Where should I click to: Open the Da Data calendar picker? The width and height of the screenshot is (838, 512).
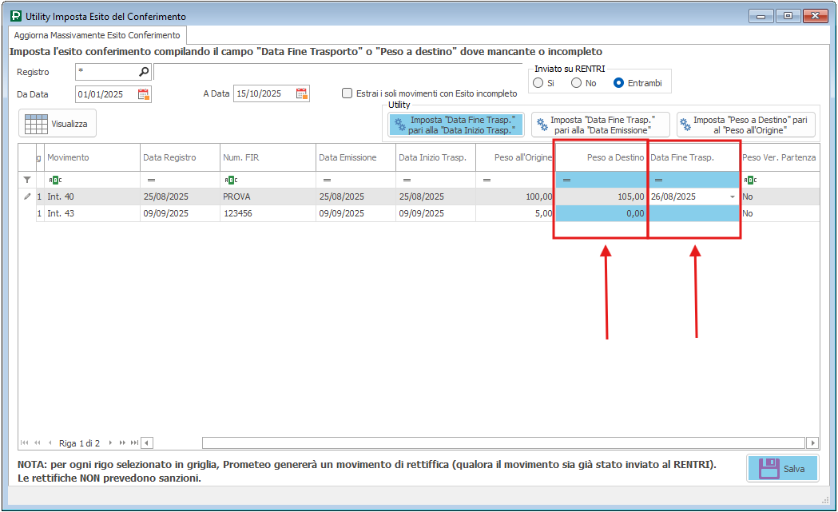[x=144, y=94]
